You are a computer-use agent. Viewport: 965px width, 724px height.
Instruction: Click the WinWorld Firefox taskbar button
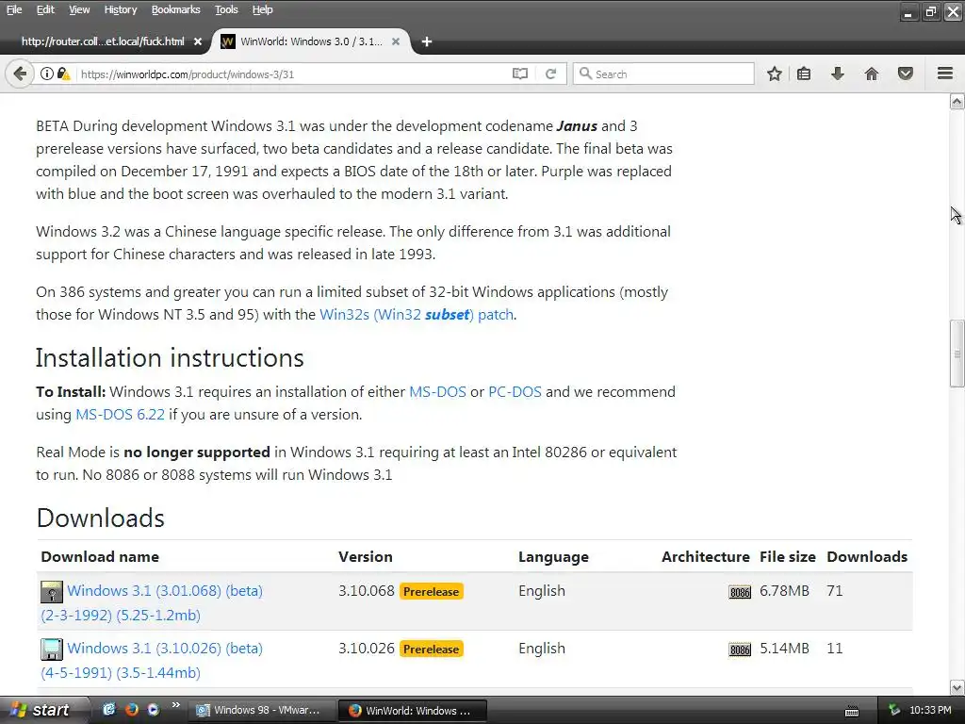click(x=413, y=711)
